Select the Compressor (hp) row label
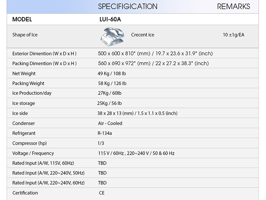 (30, 143)
